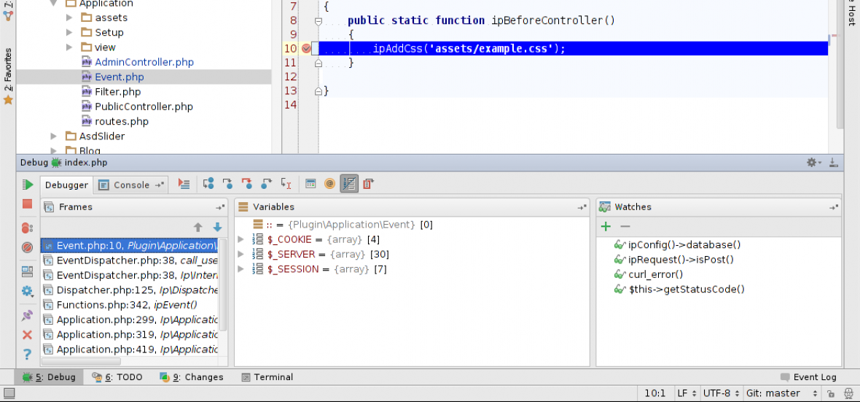Image resolution: width=860 pixels, height=402 pixels.
Task: Open Filter.php in the project tree
Action: coord(117,92)
